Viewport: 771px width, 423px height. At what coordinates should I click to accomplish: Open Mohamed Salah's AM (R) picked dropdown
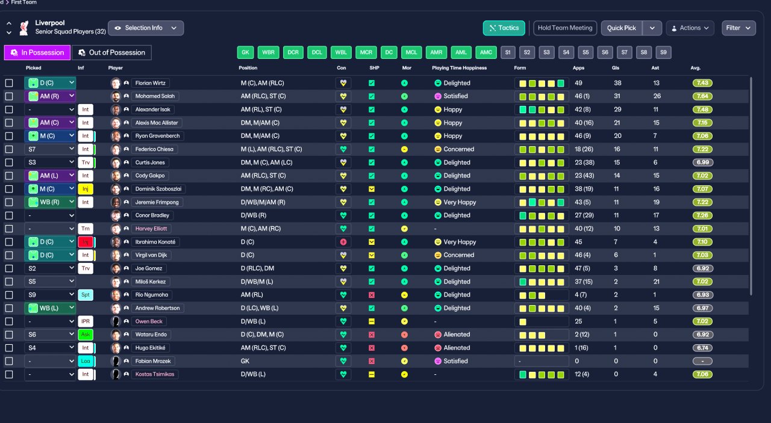[50, 96]
